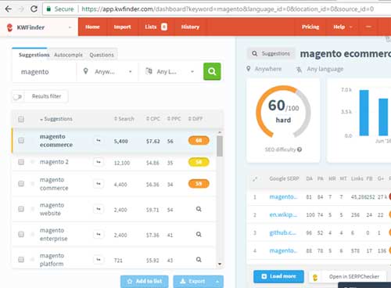Click the browser back arrow
Image resolution: width=391 pixels, height=288 pixels.
pyautogui.click(x=9, y=9)
